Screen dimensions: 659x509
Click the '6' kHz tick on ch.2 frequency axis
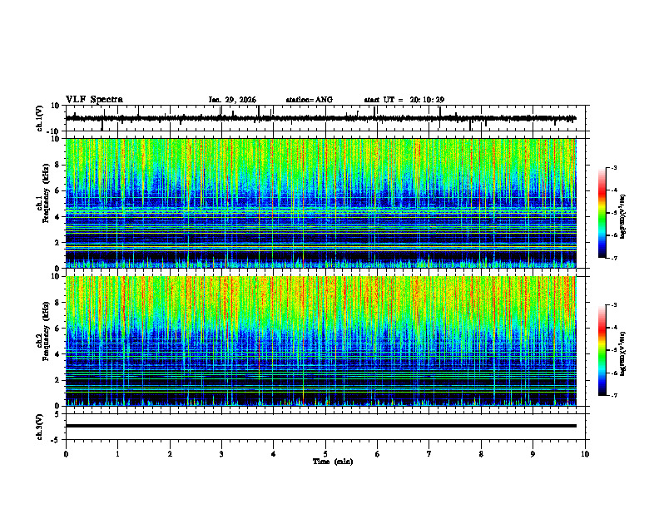(57, 329)
